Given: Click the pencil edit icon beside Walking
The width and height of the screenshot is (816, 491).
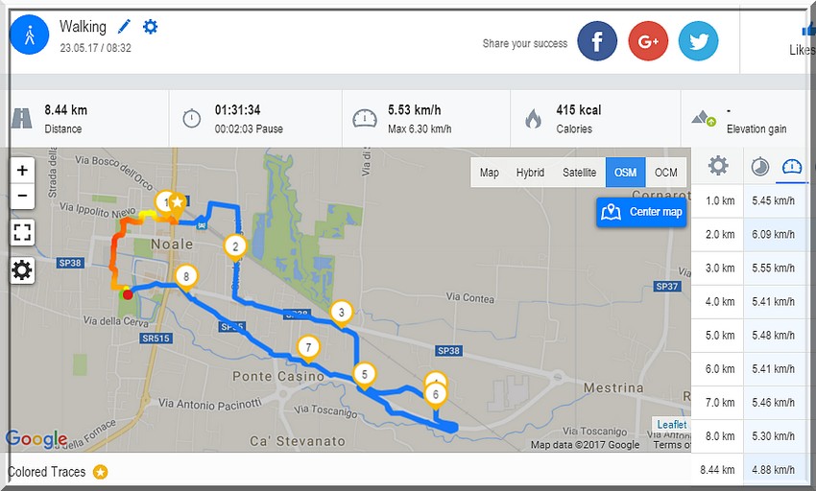Looking at the screenshot, I should (x=124, y=26).
